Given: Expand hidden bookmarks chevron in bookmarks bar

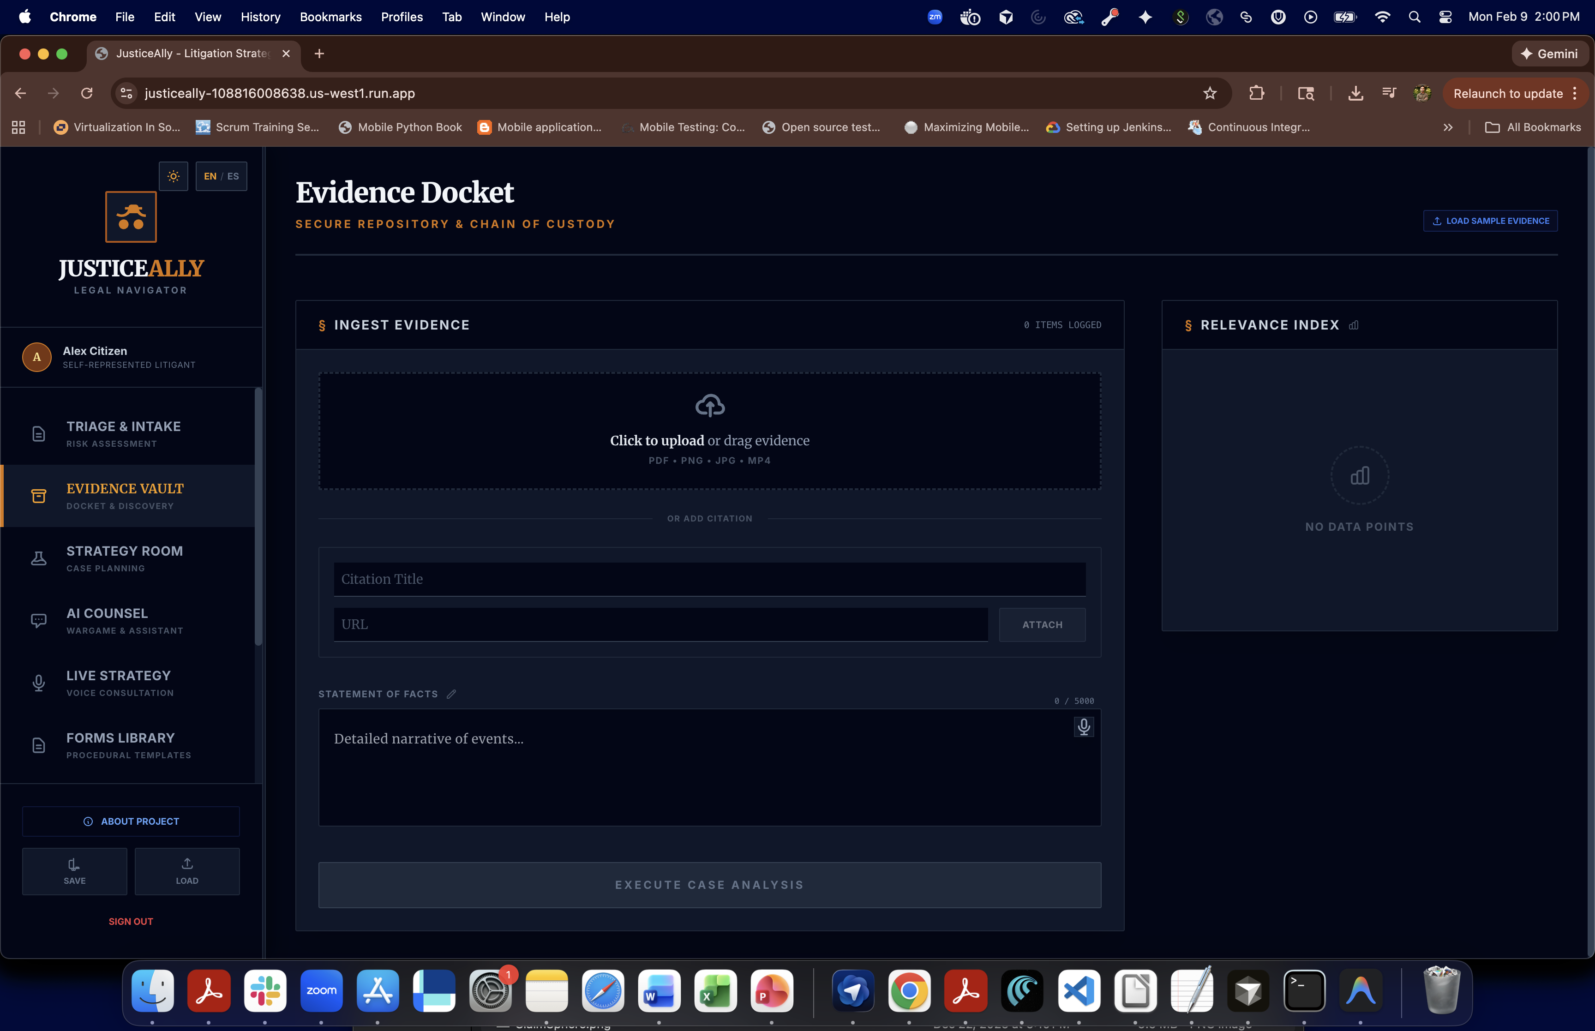Looking at the screenshot, I should (1448, 127).
